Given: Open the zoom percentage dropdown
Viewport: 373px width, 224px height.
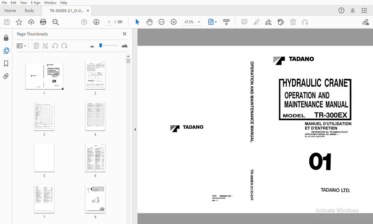Looking at the screenshot, I should pyautogui.click(x=199, y=22).
